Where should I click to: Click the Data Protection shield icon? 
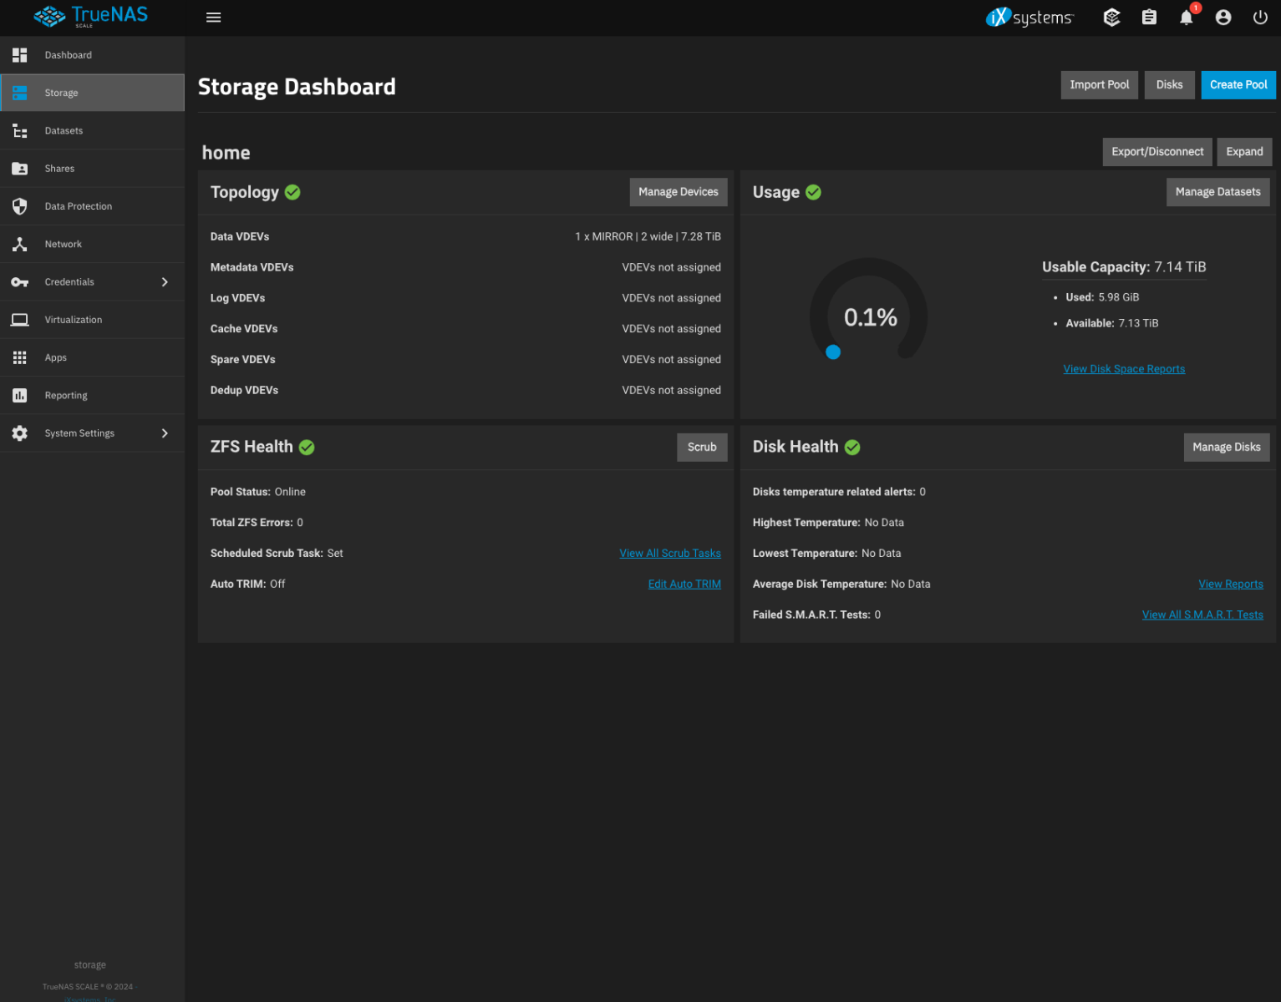(x=20, y=206)
